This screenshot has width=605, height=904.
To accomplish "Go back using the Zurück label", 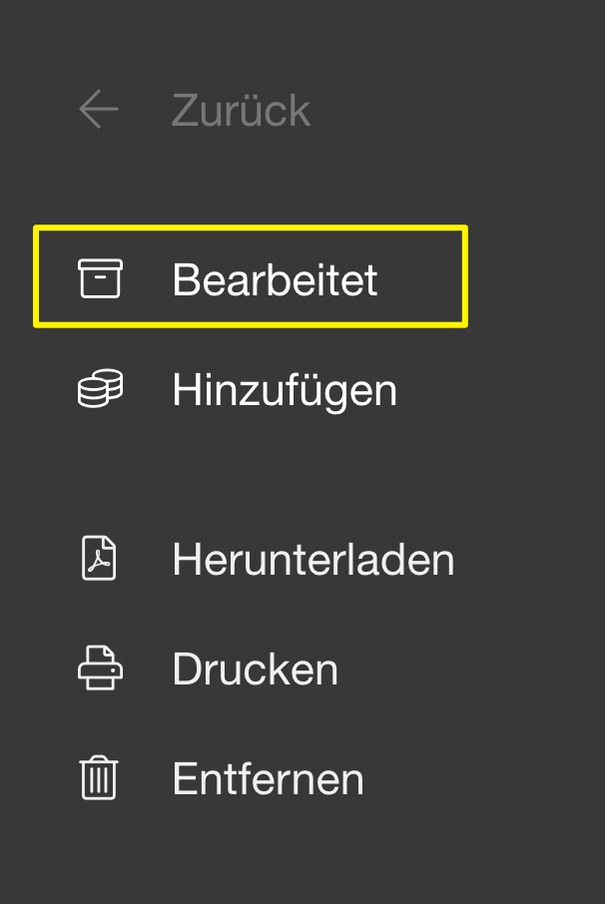I will coord(241,110).
